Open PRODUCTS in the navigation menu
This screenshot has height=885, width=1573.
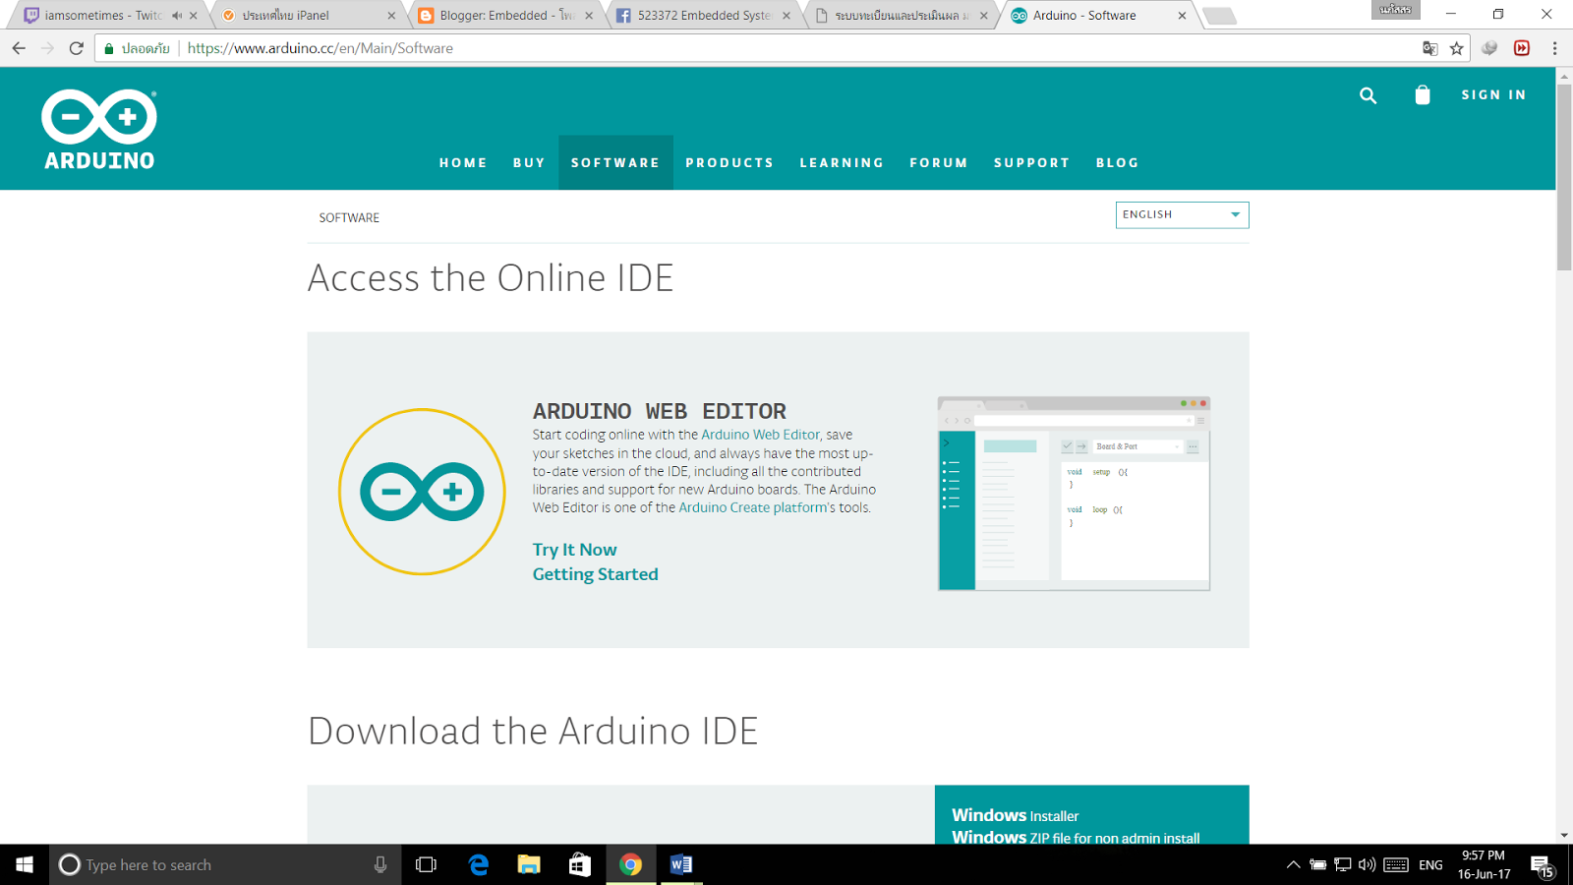point(729,163)
